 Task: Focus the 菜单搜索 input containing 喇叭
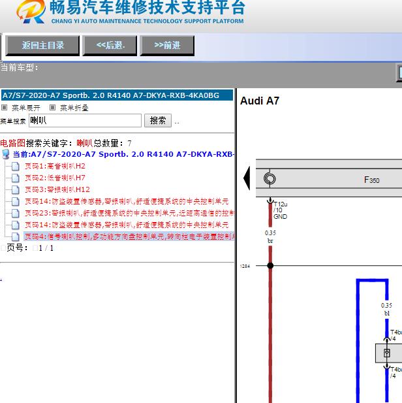pos(85,120)
